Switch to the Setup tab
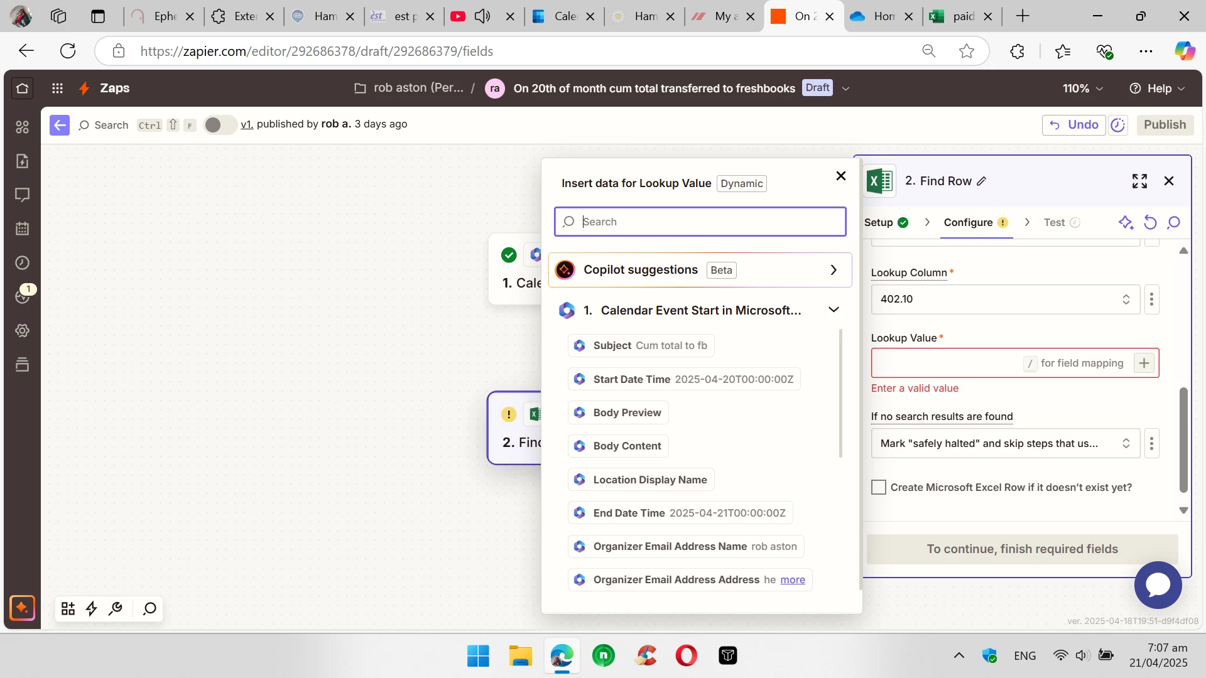Viewport: 1206px width, 678px height. click(879, 223)
